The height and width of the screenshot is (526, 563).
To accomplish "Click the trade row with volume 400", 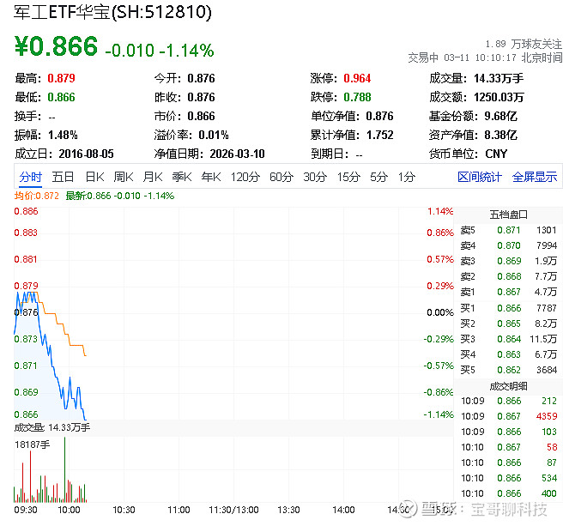I will [x=509, y=493].
